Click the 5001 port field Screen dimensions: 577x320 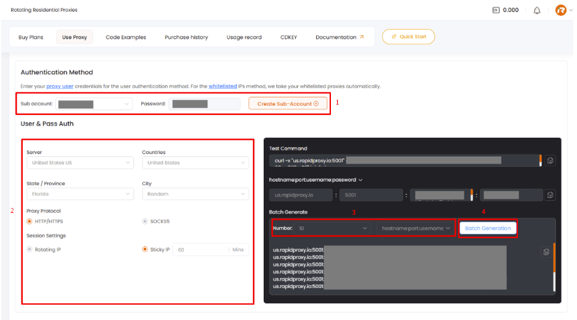coord(372,195)
